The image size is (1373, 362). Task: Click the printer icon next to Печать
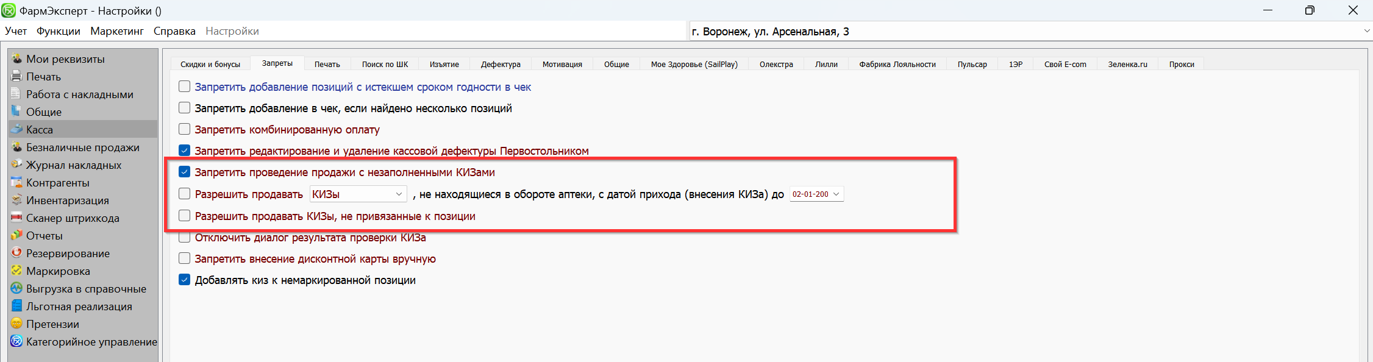(x=16, y=77)
